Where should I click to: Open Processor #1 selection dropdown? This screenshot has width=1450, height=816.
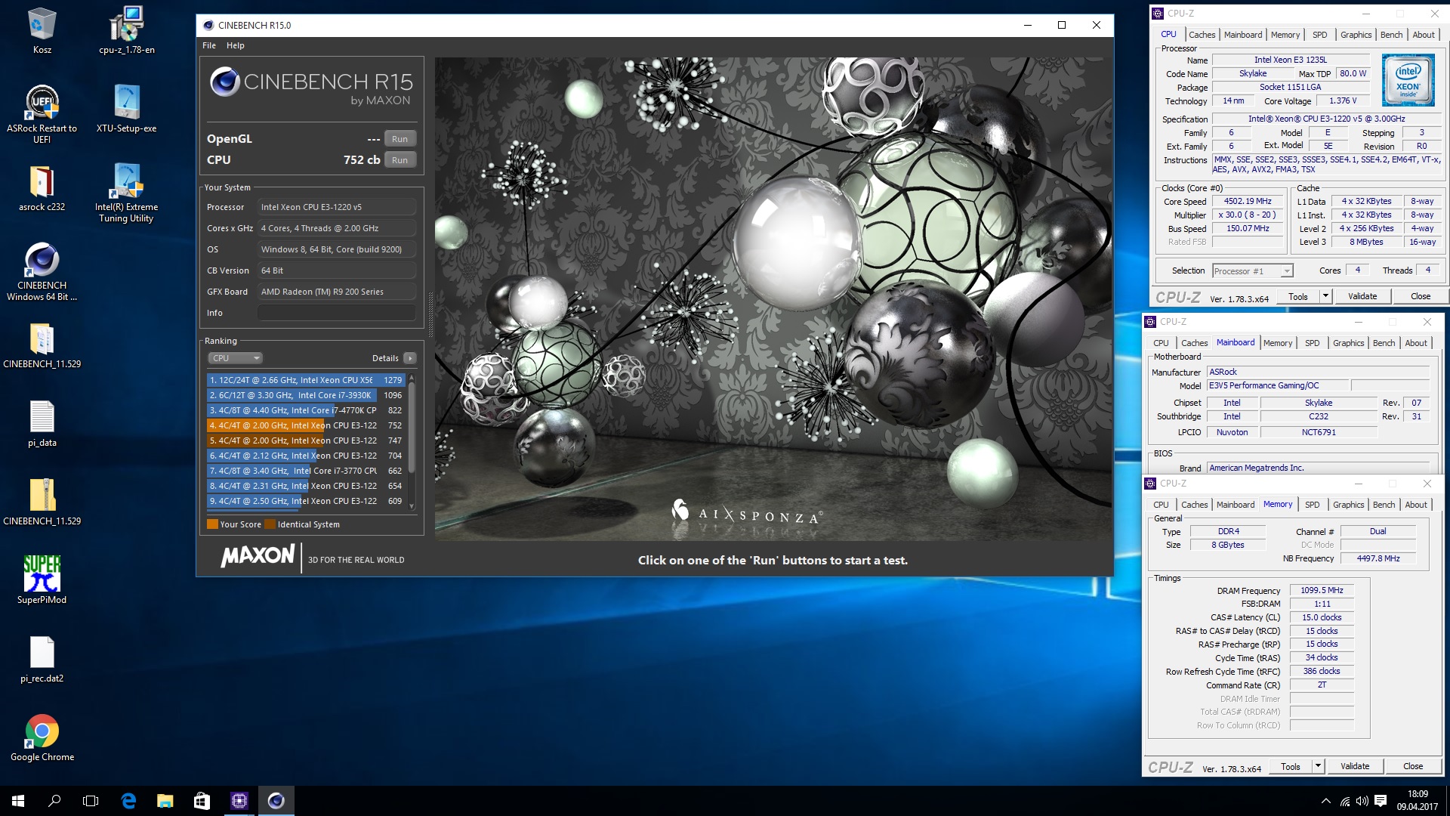click(x=1252, y=271)
